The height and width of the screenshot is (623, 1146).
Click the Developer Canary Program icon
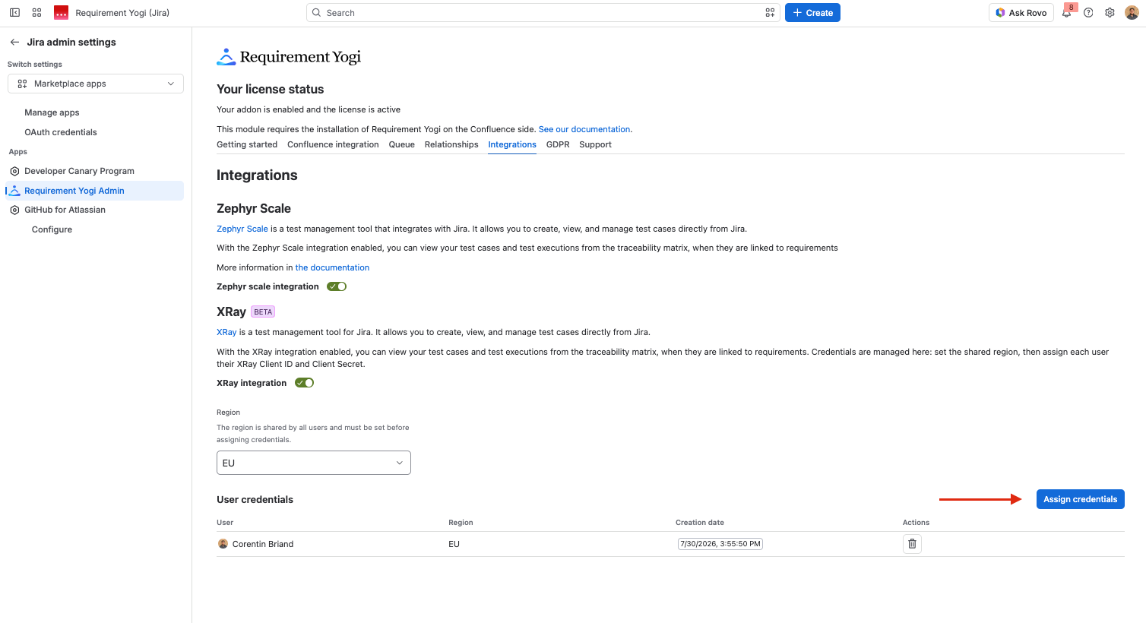click(x=14, y=171)
